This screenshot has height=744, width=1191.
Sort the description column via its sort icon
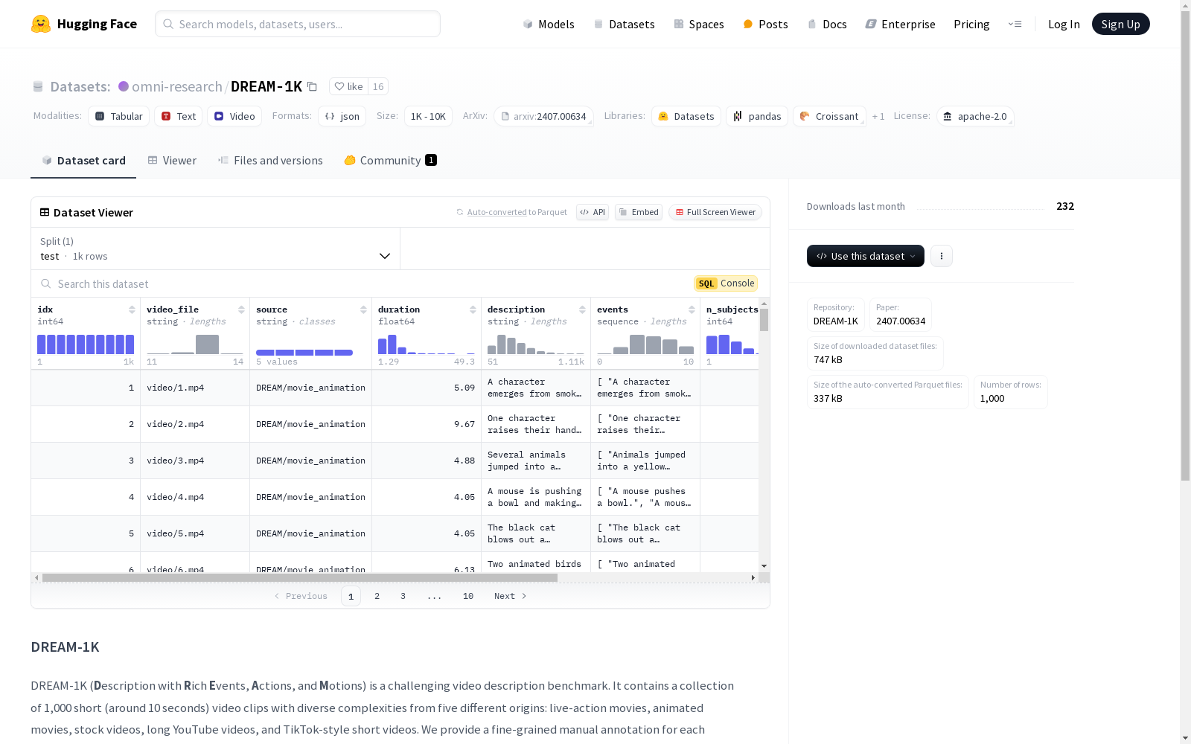[582, 310]
